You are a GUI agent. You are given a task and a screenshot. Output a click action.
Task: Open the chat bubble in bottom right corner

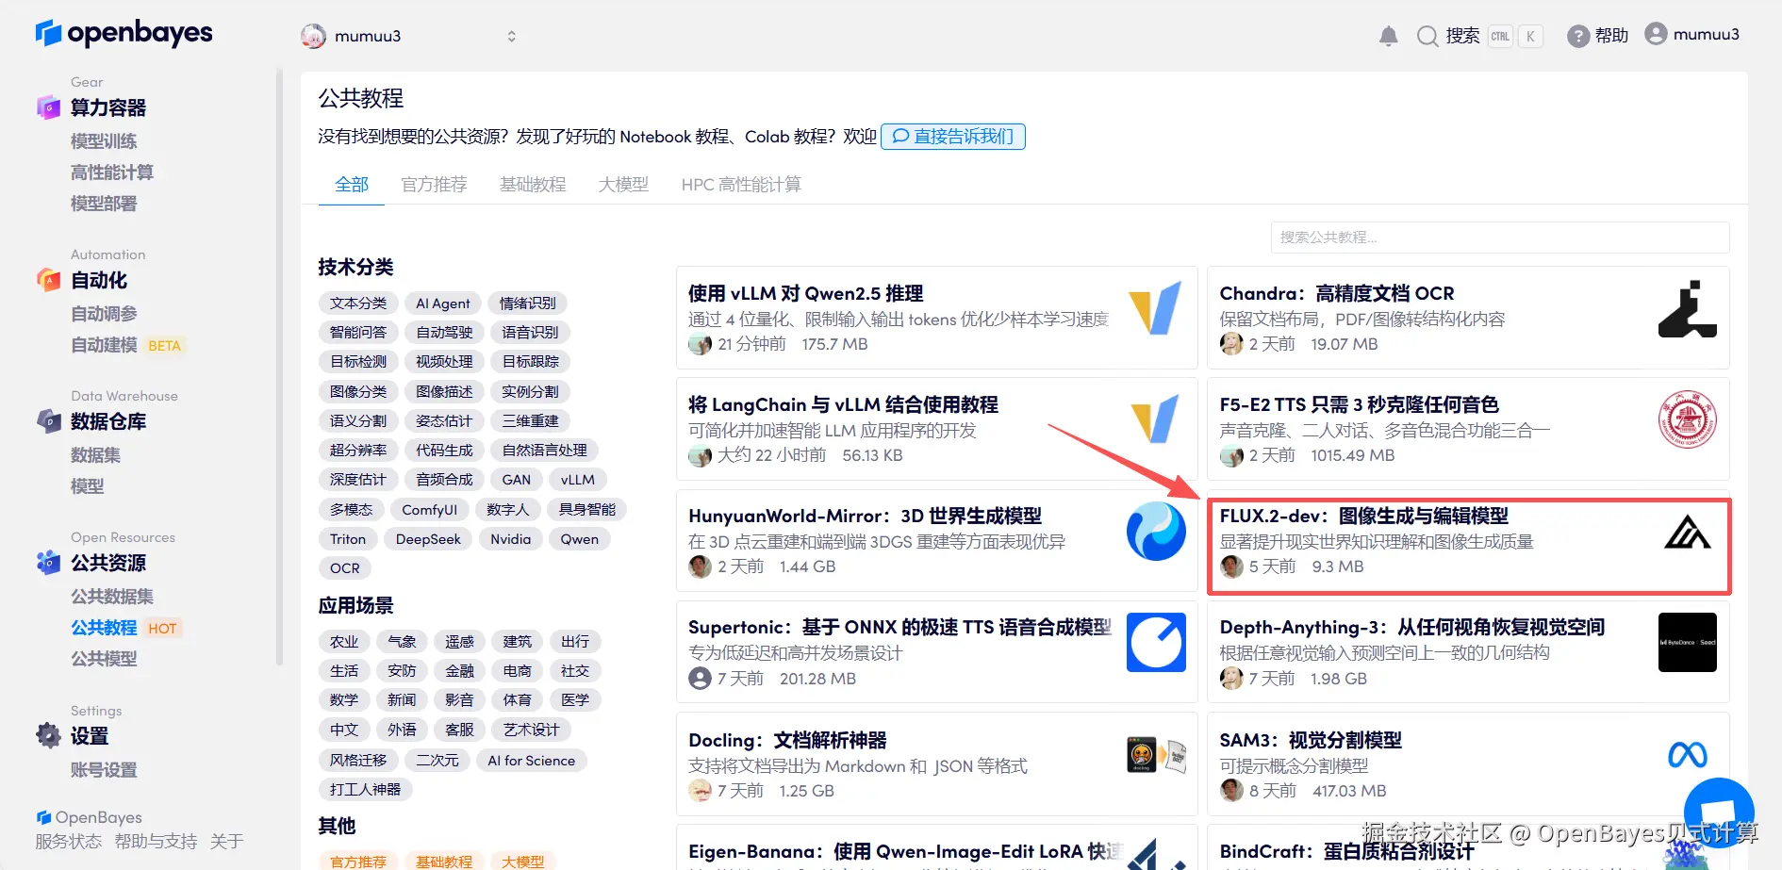(x=1718, y=812)
